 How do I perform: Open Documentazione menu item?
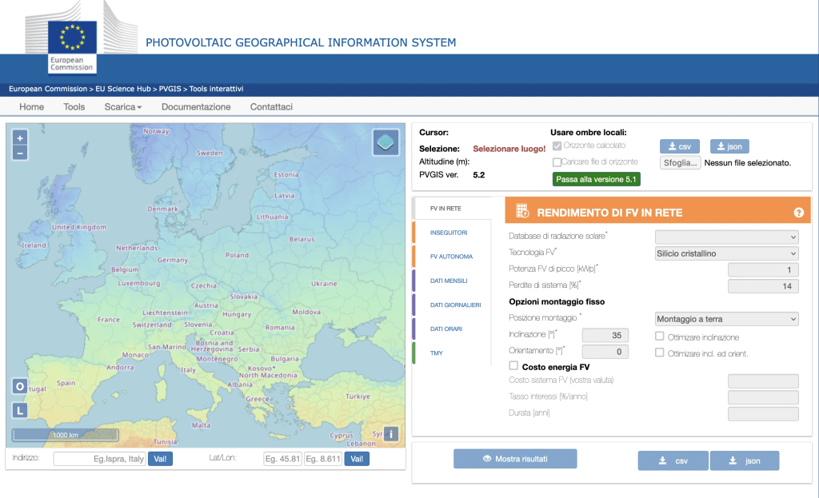(196, 107)
